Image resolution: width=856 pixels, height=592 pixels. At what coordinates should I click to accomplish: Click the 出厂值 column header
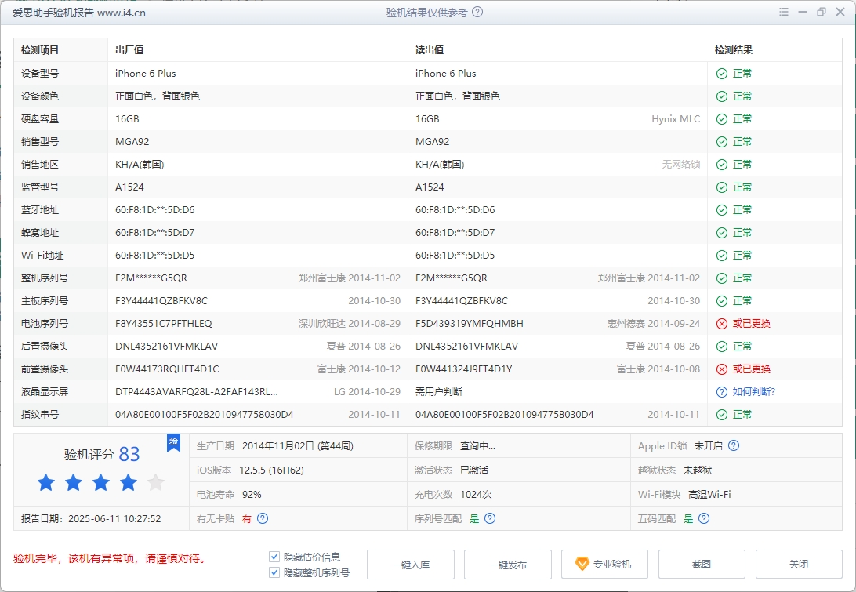click(x=129, y=50)
